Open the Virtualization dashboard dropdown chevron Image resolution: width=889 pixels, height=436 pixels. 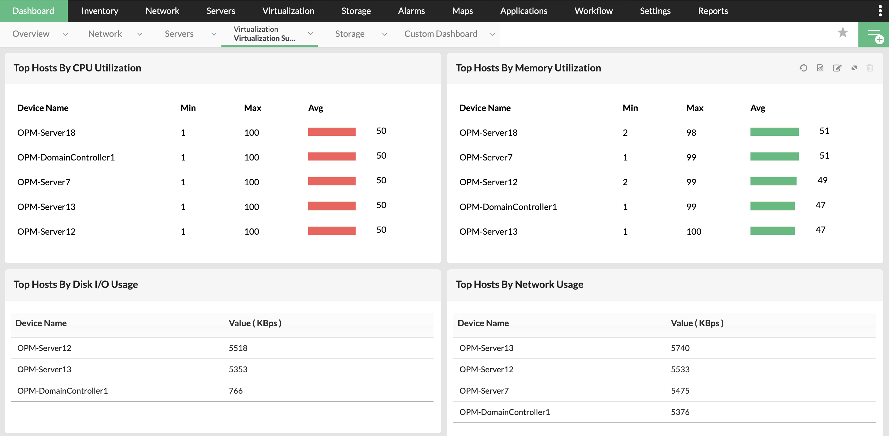coord(310,33)
